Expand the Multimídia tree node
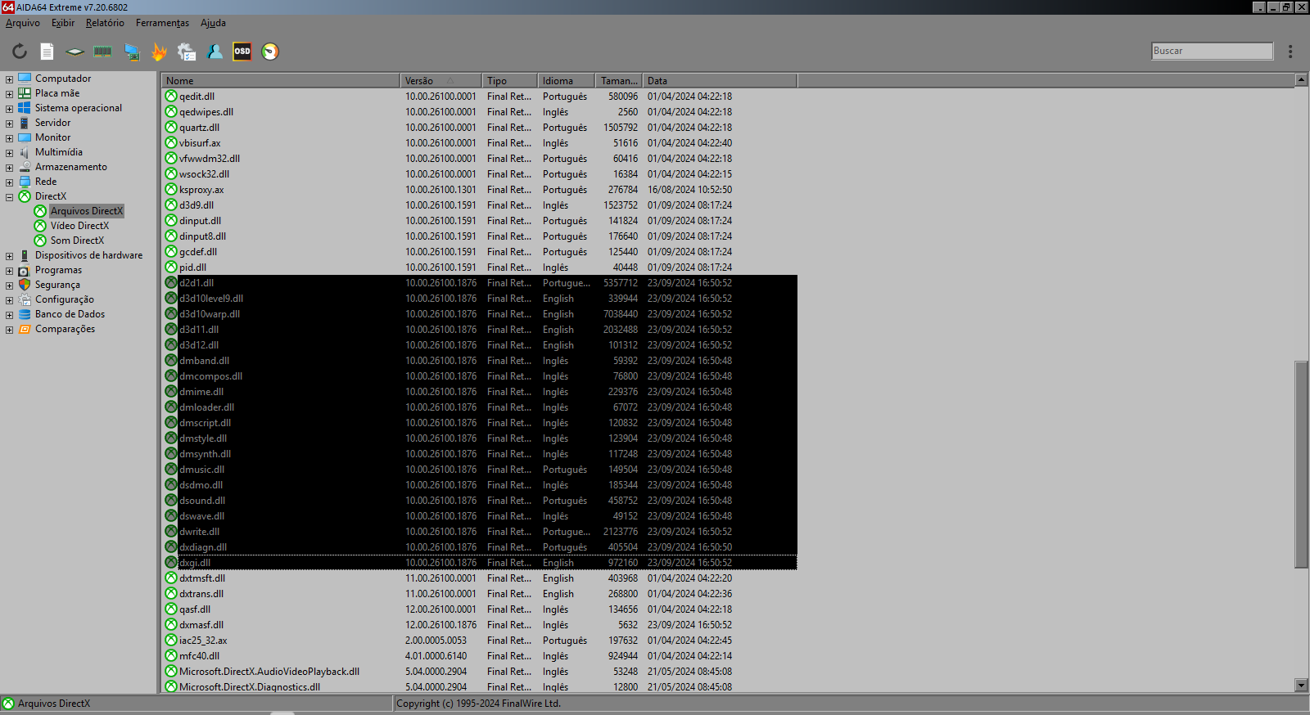 click(9, 153)
